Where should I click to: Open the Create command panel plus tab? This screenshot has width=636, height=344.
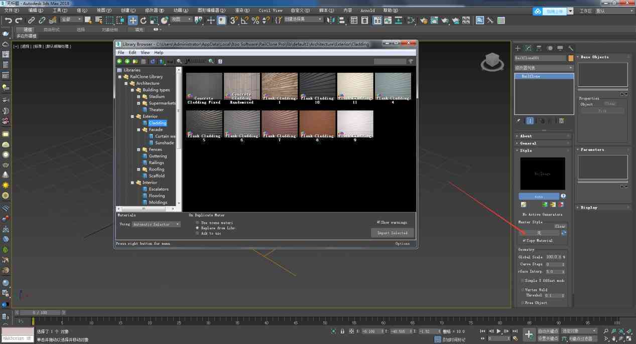[518, 48]
